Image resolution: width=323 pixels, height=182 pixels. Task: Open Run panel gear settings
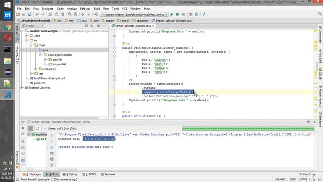click(309, 122)
